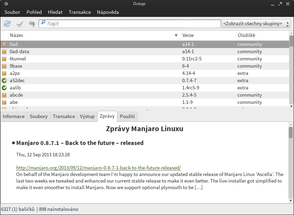Maximize the Octopi window
Screen dimensions: 294x215
click(280, 4)
